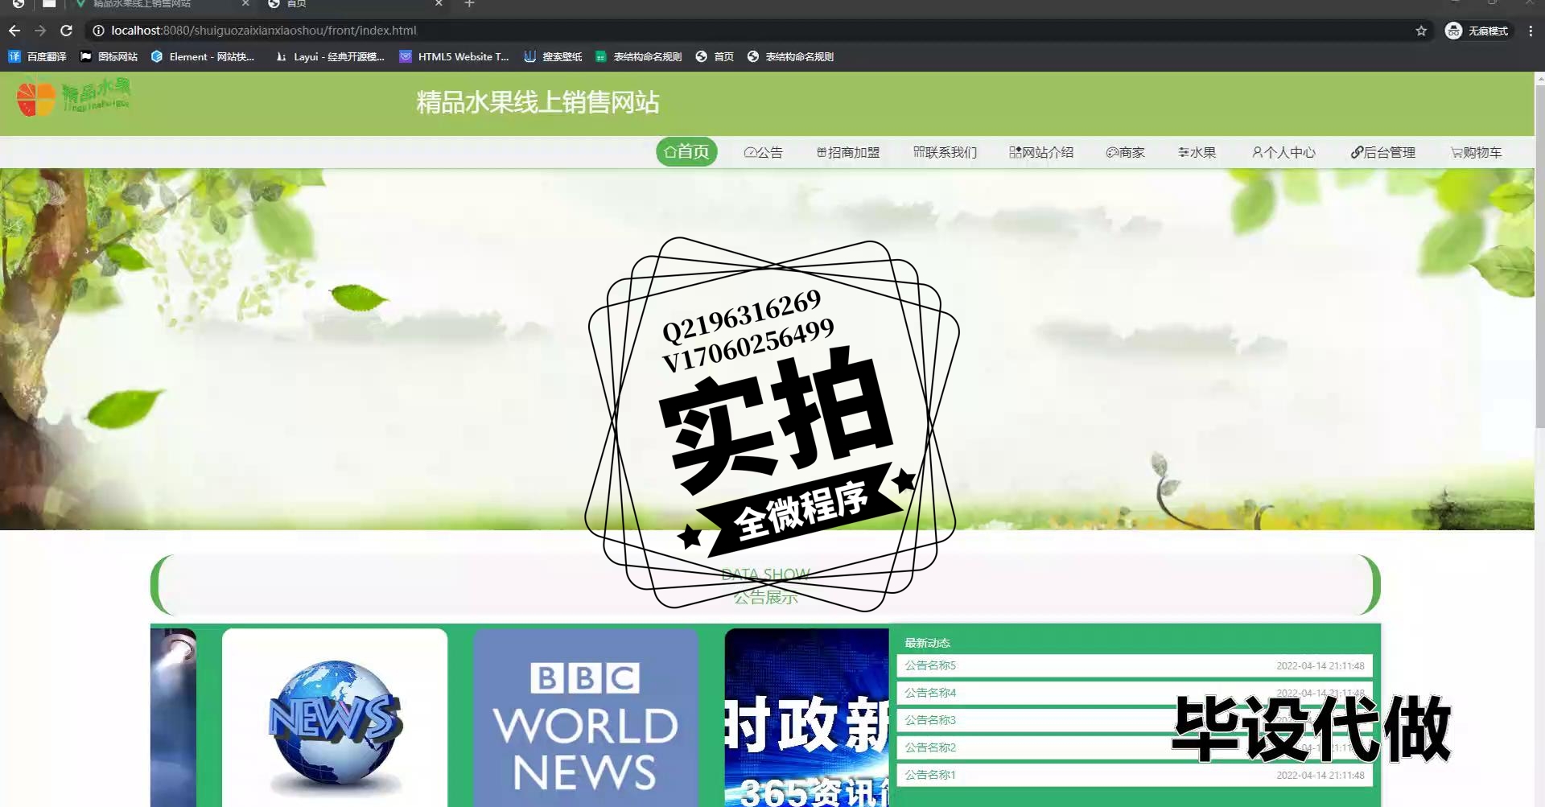Viewport: 1545px width, 807px height.
Task: Open the 个人中心 navigation item
Action: click(1283, 152)
